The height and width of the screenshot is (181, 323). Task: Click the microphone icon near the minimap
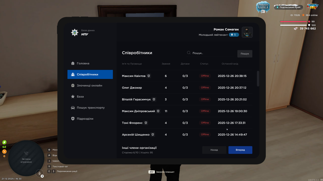click(x=39, y=173)
